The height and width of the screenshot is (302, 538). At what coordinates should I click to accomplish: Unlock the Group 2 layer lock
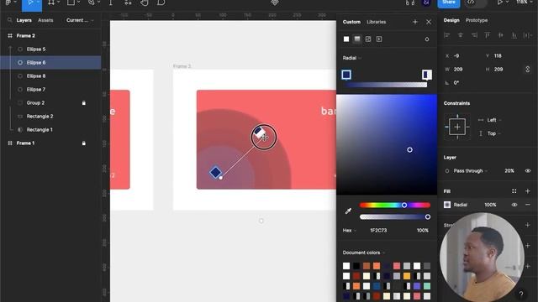84,102
